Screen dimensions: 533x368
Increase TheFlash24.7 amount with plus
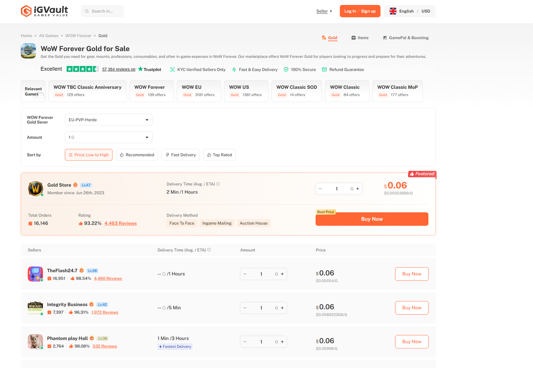click(282, 274)
